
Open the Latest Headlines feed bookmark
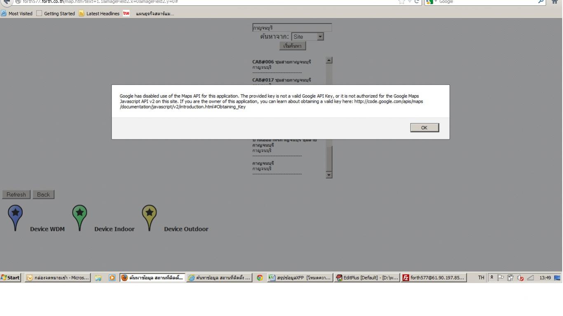coord(99,14)
